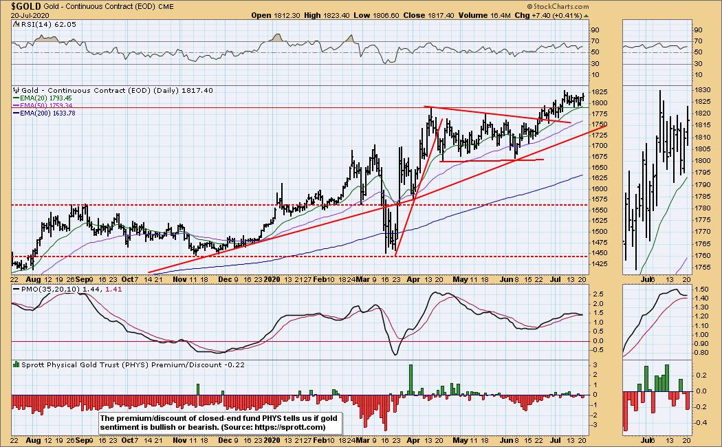Viewport: 722px width, 447px height.
Task: Click the EMA(20) 1793.45 legend text
Action: pos(45,98)
